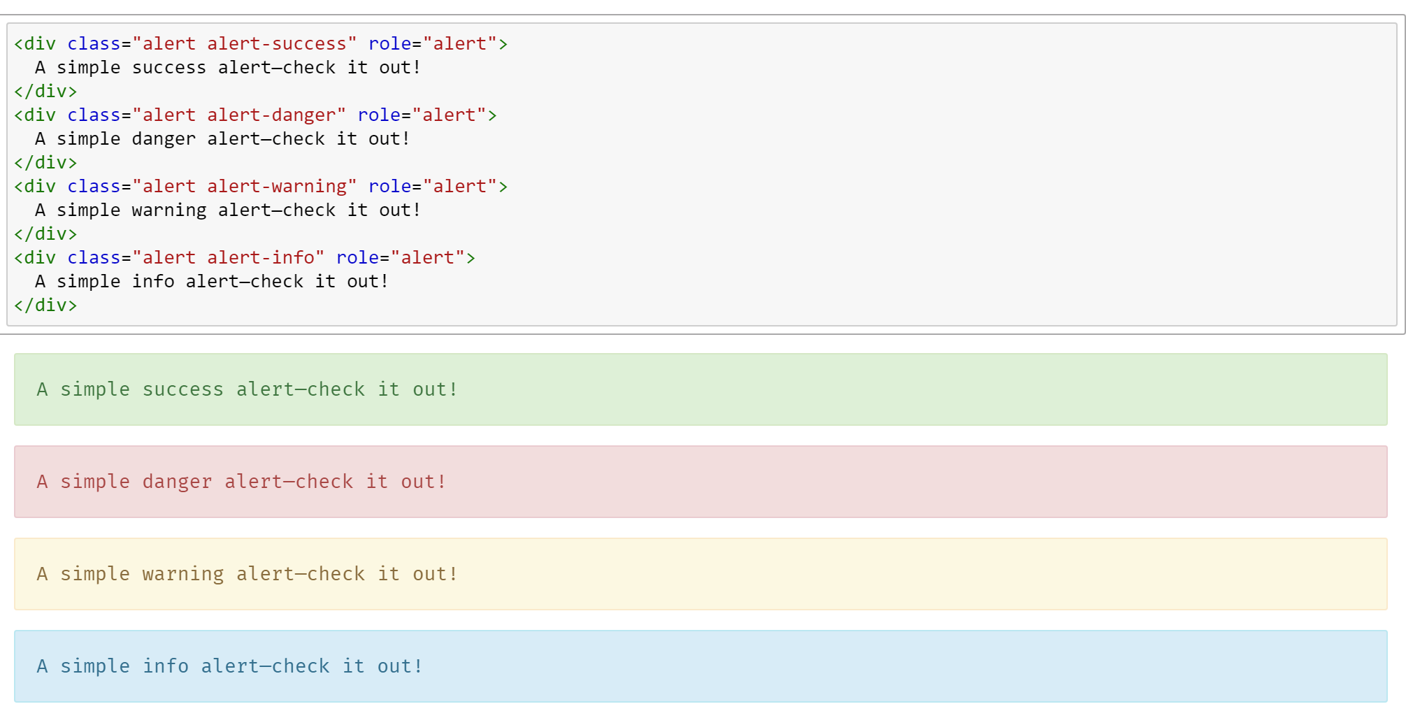
Task: Click the blue info alert box
Action: click(x=701, y=666)
